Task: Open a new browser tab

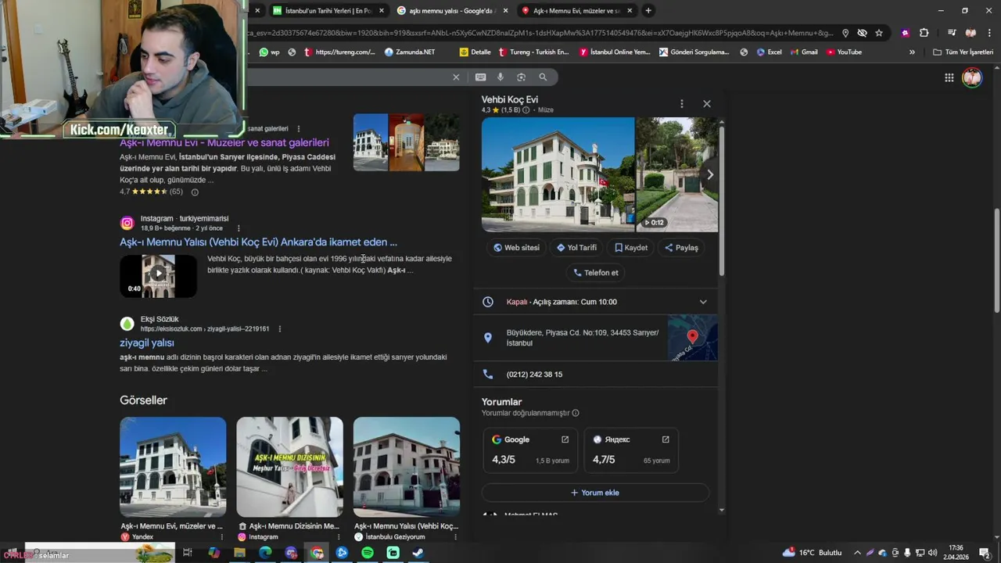Action: coord(648,11)
